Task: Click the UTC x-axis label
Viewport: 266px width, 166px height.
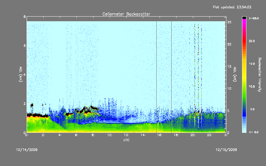Action: 126,140
